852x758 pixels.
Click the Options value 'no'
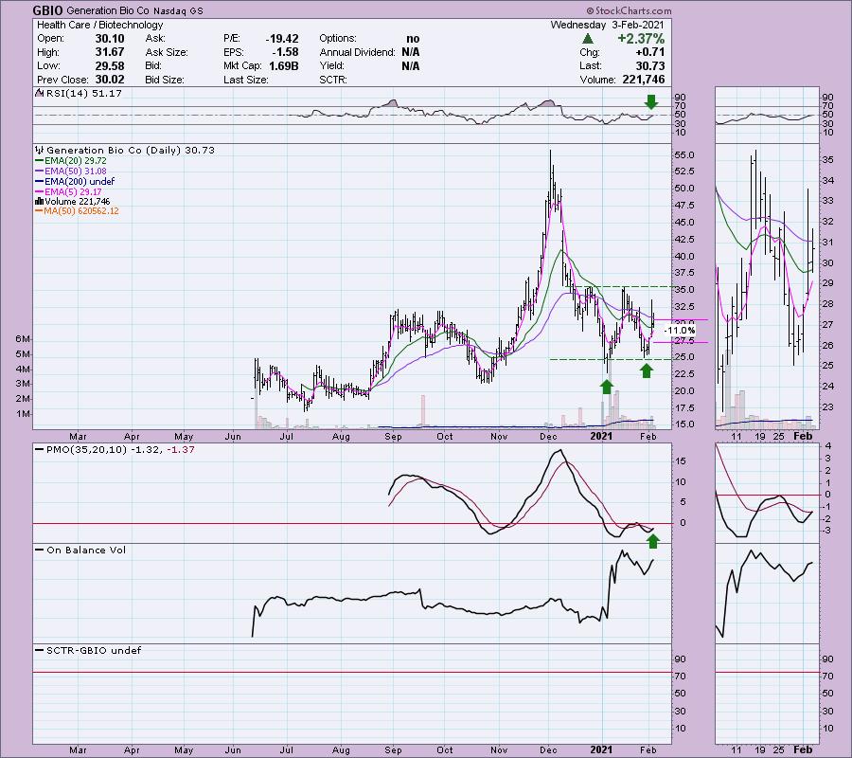[x=413, y=39]
